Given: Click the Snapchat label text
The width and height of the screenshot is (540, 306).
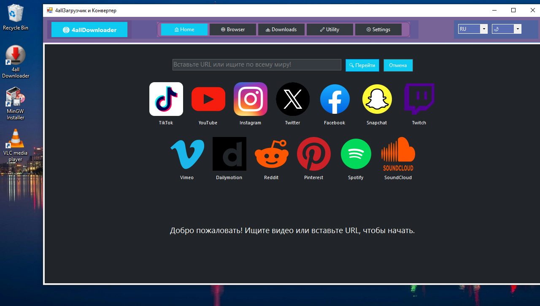Looking at the screenshot, I should (x=377, y=123).
